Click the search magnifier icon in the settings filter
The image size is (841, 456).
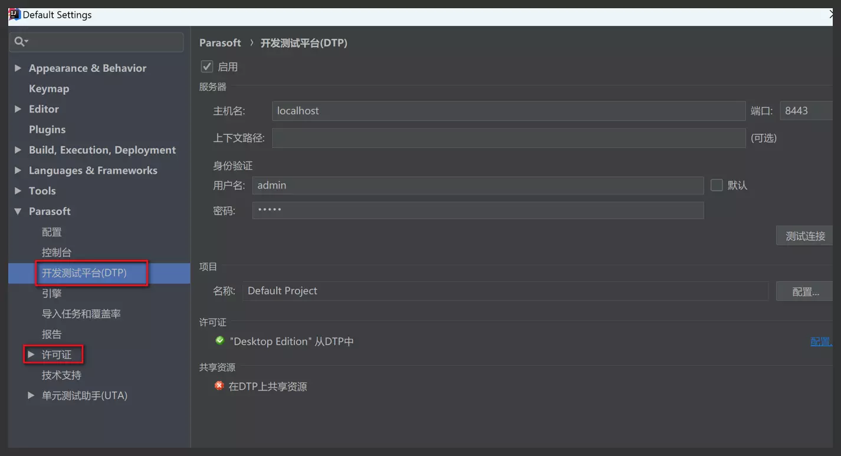point(20,41)
